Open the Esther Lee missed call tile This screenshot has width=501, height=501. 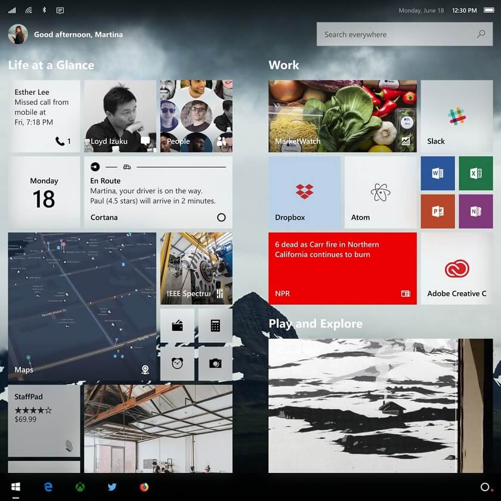pos(44,116)
